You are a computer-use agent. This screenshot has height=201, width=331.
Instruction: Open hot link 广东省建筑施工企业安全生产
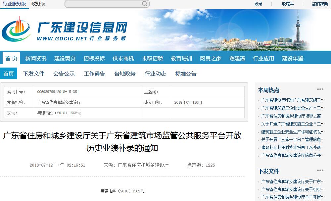[x=293, y=108]
